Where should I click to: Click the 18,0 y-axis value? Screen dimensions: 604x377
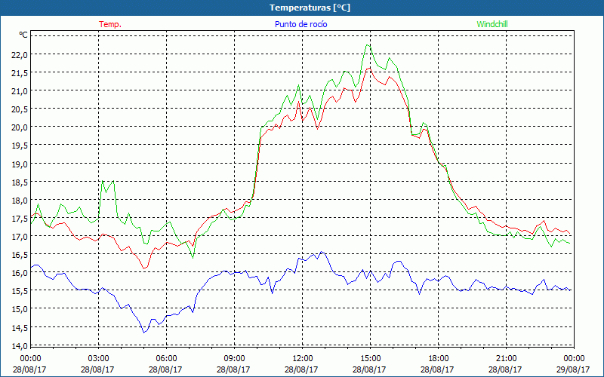point(20,200)
